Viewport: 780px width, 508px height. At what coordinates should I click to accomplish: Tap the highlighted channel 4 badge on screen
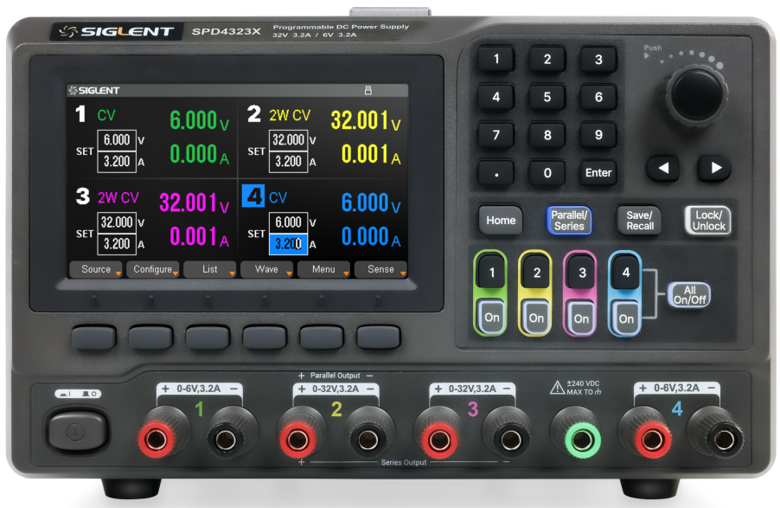click(x=253, y=196)
